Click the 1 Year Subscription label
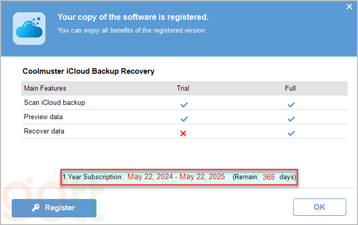Viewport: 358px width, 225px height. coord(93,177)
